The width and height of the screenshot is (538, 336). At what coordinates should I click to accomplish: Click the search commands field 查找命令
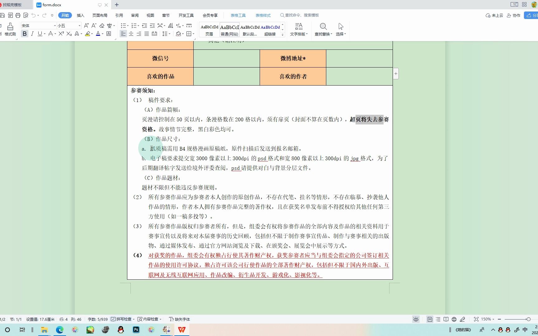(300, 15)
